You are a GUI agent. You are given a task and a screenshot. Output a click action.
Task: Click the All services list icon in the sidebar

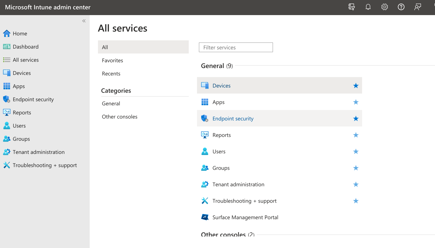(7, 60)
